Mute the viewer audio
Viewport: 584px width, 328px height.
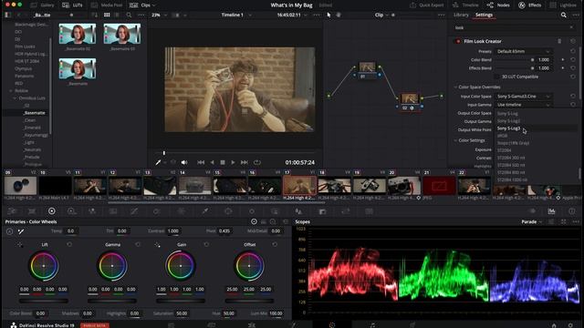[x=184, y=162]
